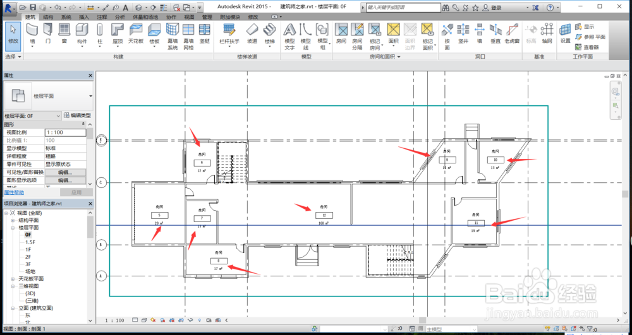Open the 结构 ribbon tab

(48, 17)
